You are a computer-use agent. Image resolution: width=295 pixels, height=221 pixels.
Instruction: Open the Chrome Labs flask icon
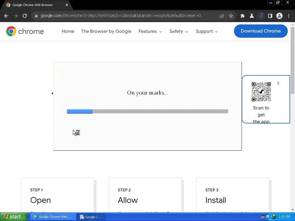pos(252,16)
